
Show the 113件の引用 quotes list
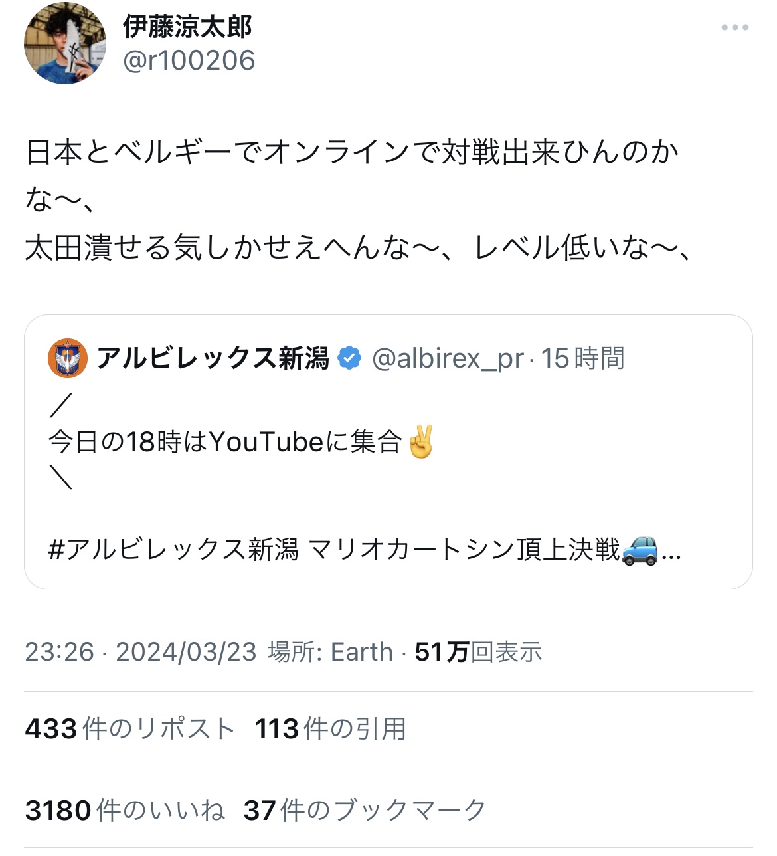click(331, 729)
